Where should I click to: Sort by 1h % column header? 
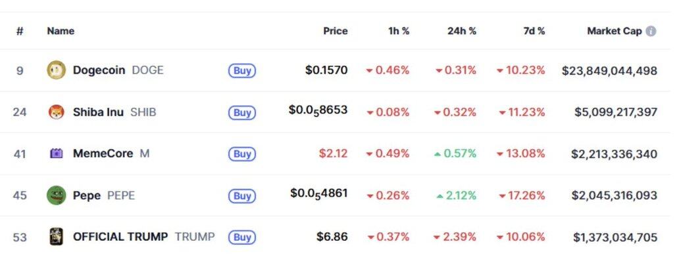[399, 31]
